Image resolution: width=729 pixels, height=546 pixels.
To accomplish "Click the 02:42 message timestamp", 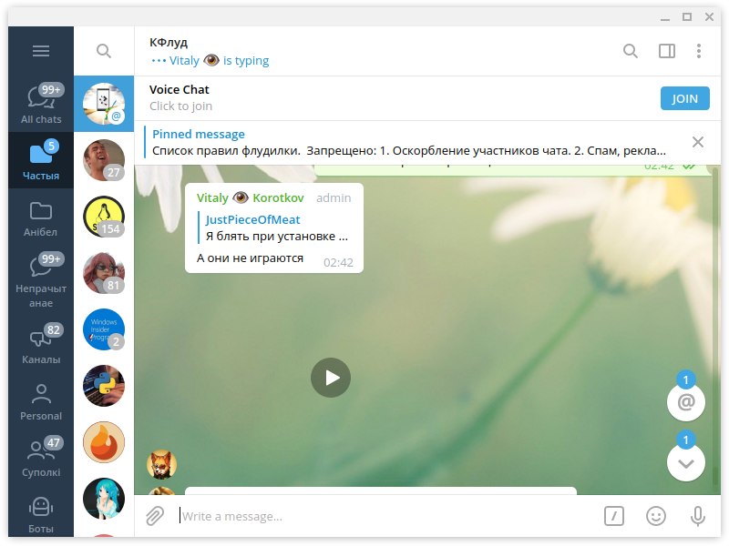I will click(338, 263).
